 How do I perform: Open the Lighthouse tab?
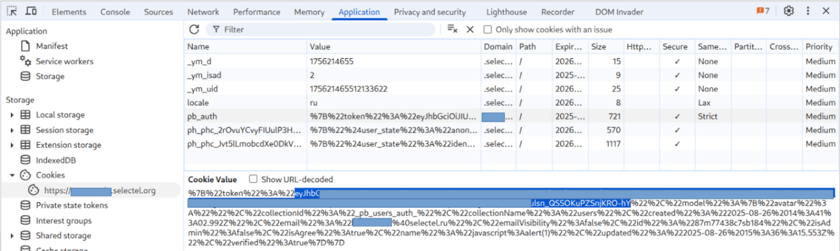click(506, 12)
